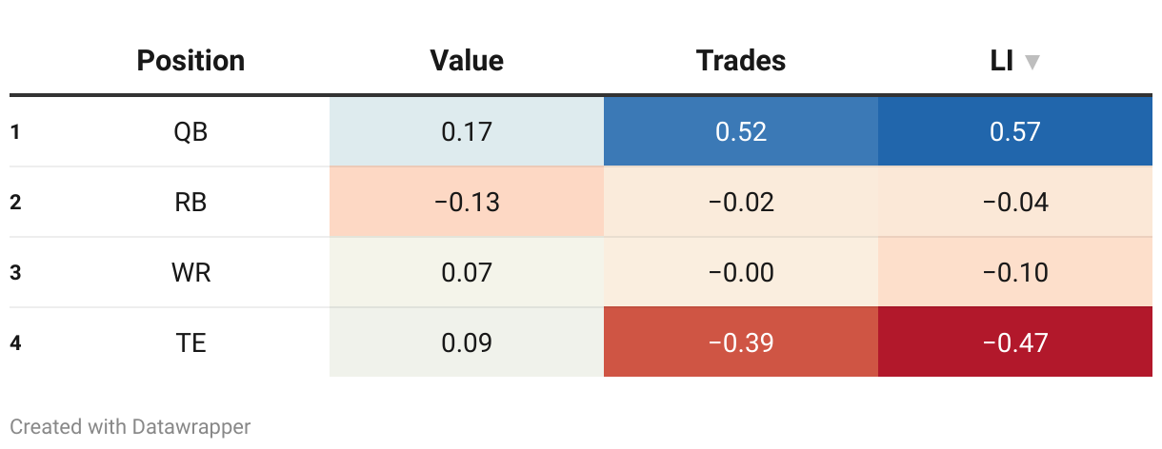Click WR's Trades cell showing −0.00

pos(741,272)
